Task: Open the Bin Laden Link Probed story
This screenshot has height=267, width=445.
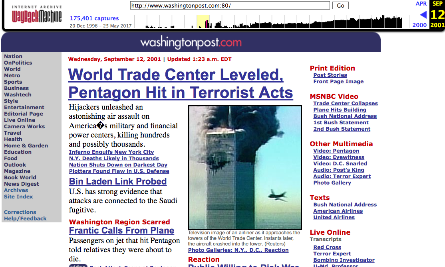Action: (118, 181)
